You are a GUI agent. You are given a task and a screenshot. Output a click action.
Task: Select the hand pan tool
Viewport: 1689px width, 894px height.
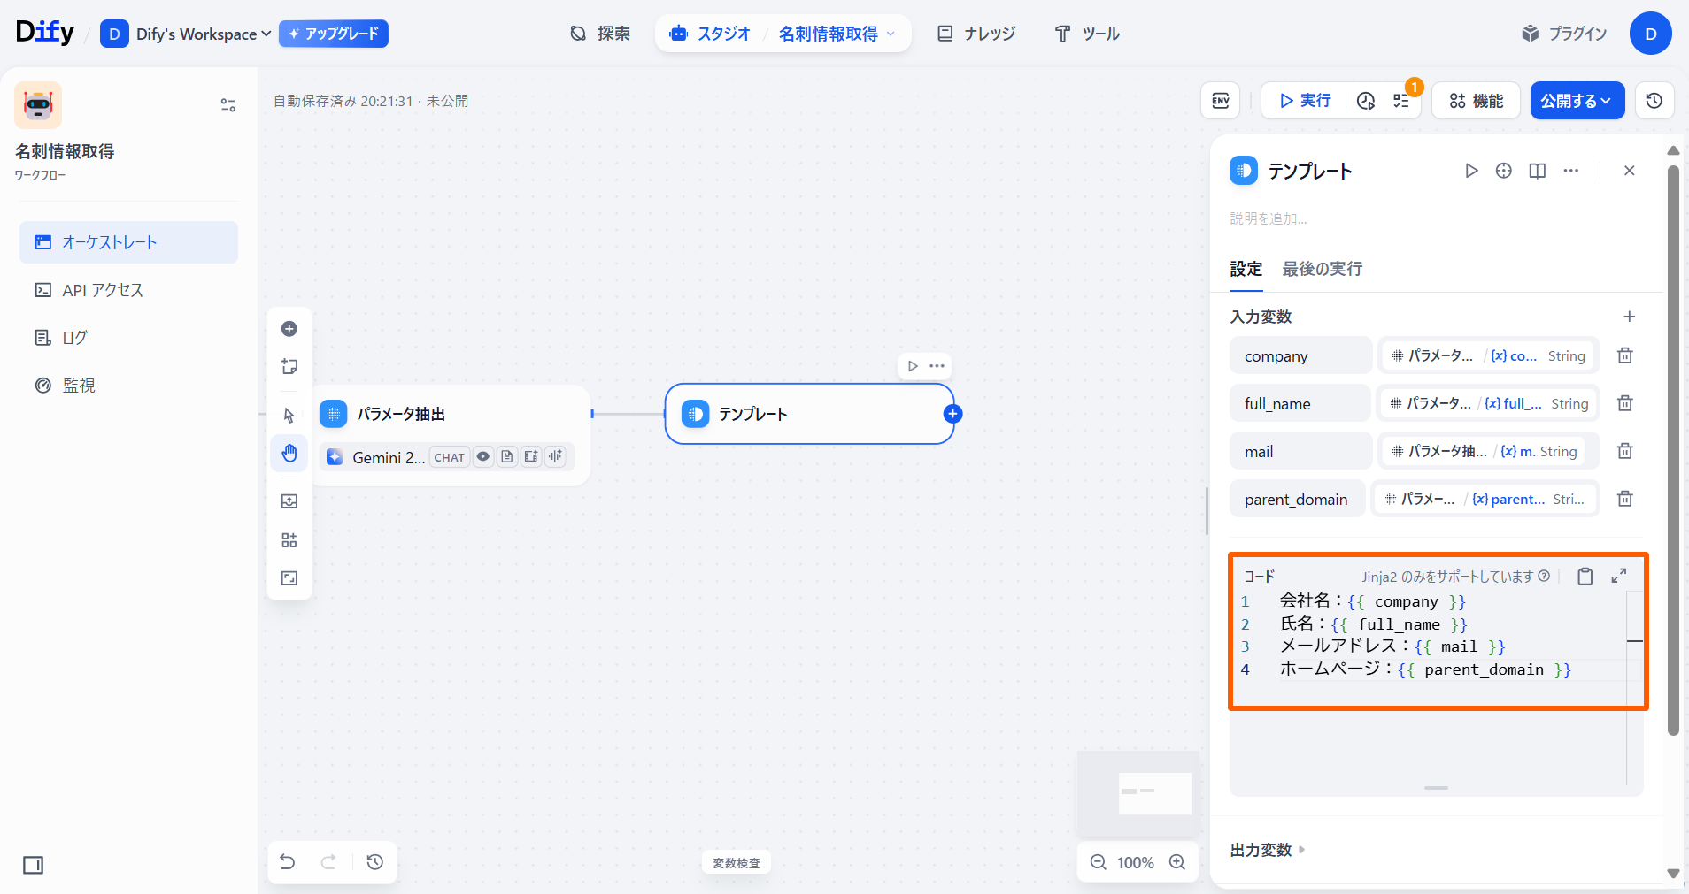tap(289, 454)
